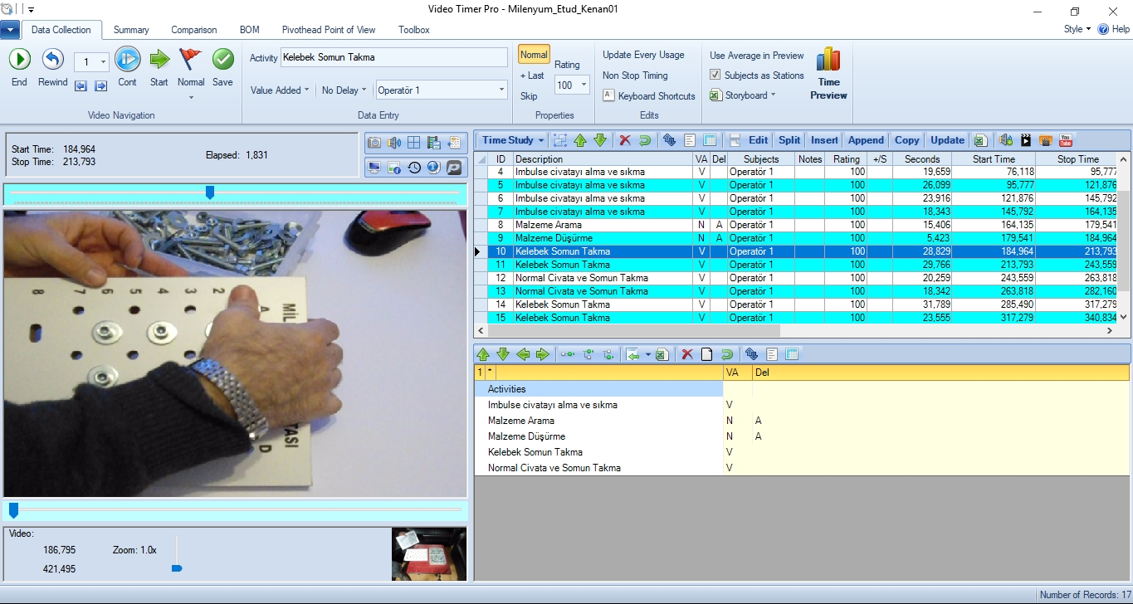This screenshot has width=1133, height=604.
Task: Open the Time Preview chart
Action: [x=828, y=74]
